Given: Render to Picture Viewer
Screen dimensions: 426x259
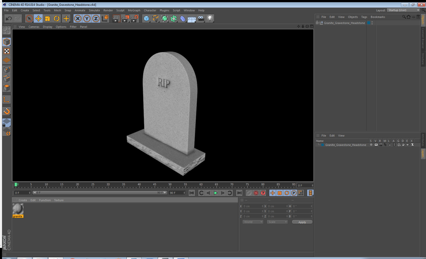Looking at the screenshot, I should [125, 18].
